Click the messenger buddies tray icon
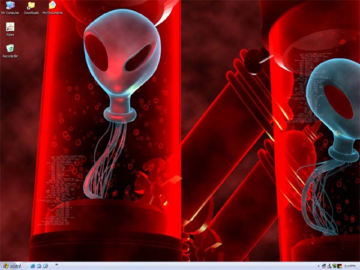Image resolution: width=360 pixels, height=270 pixels. click(x=329, y=266)
